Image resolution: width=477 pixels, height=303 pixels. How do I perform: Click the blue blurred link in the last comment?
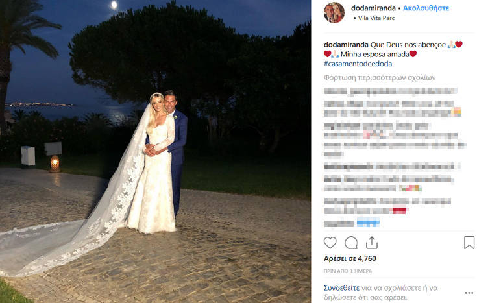[368, 223]
